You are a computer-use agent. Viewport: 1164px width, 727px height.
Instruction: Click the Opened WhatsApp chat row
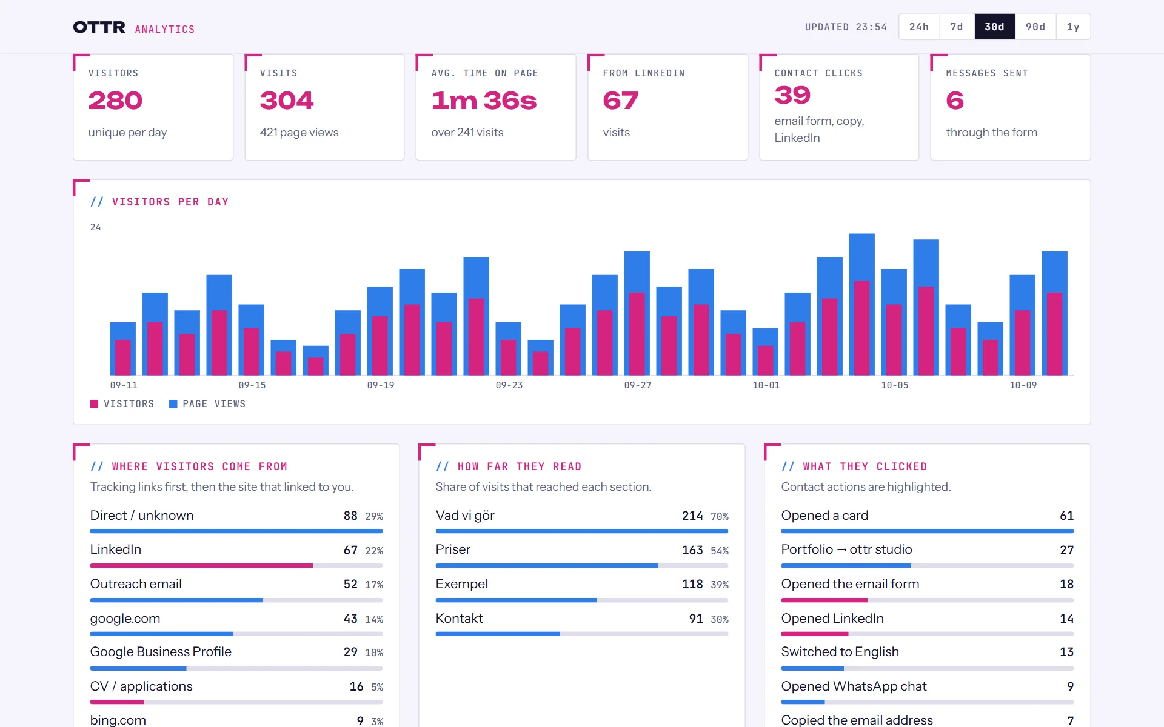tap(928, 691)
